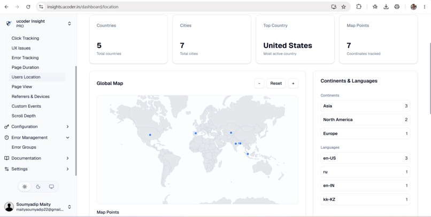Reset the Global Map view
This screenshot has width=431, height=217.
(276, 83)
